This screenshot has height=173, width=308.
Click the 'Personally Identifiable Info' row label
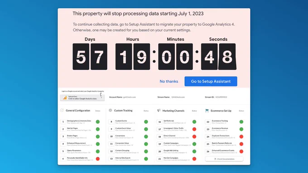(77, 158)
